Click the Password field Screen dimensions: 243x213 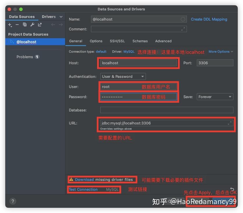coord(138,97)
